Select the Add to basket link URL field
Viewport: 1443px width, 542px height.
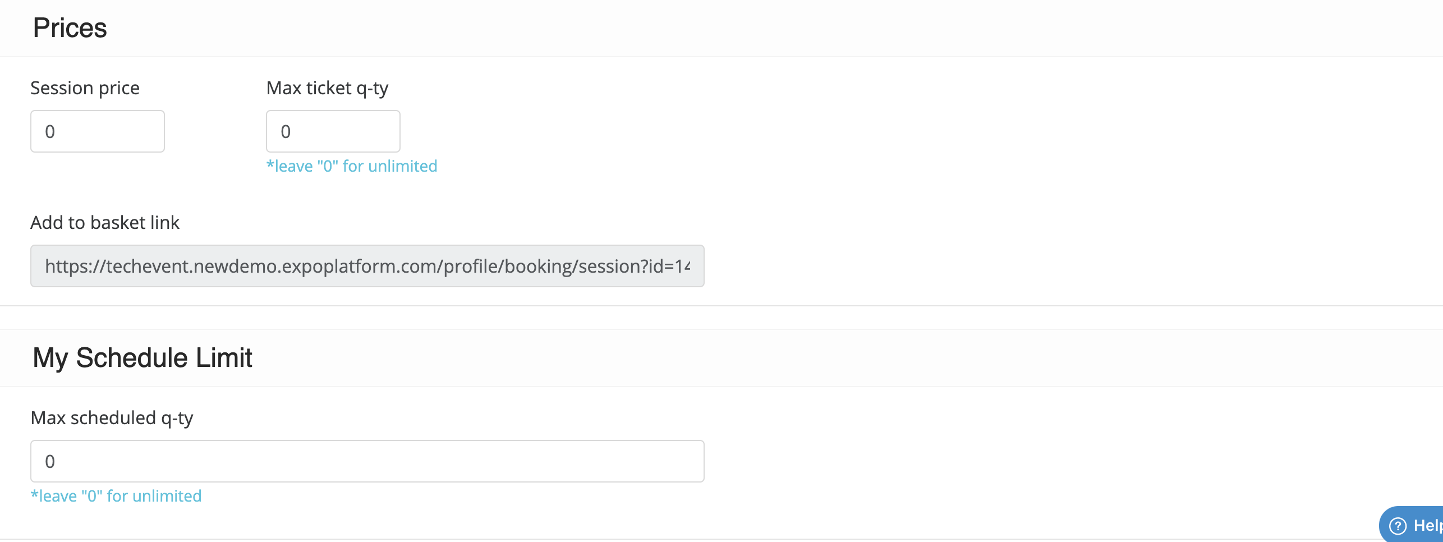(367, 266)
